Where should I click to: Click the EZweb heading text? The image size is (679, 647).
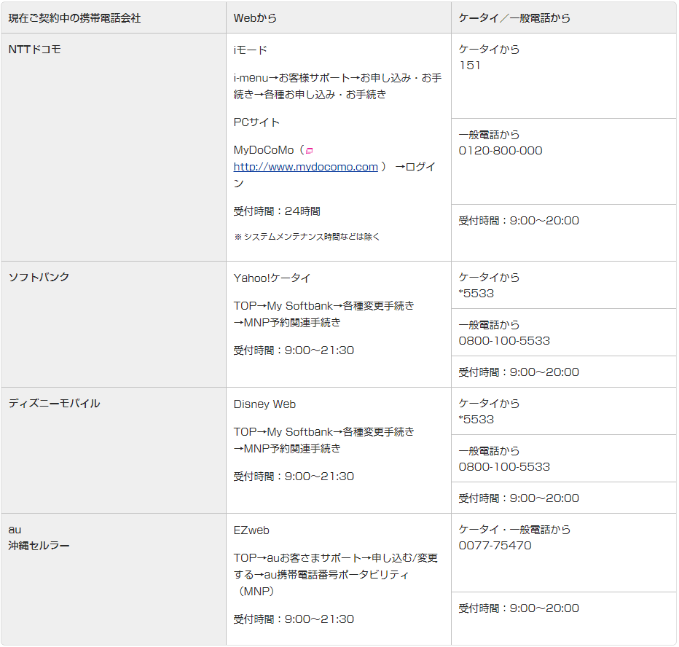point(251,530)
